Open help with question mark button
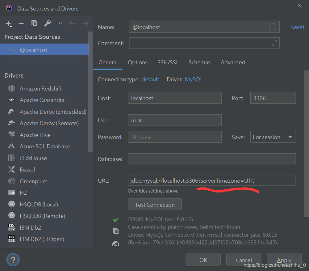This screenshot has height=271, width=309. coord(13,260)
